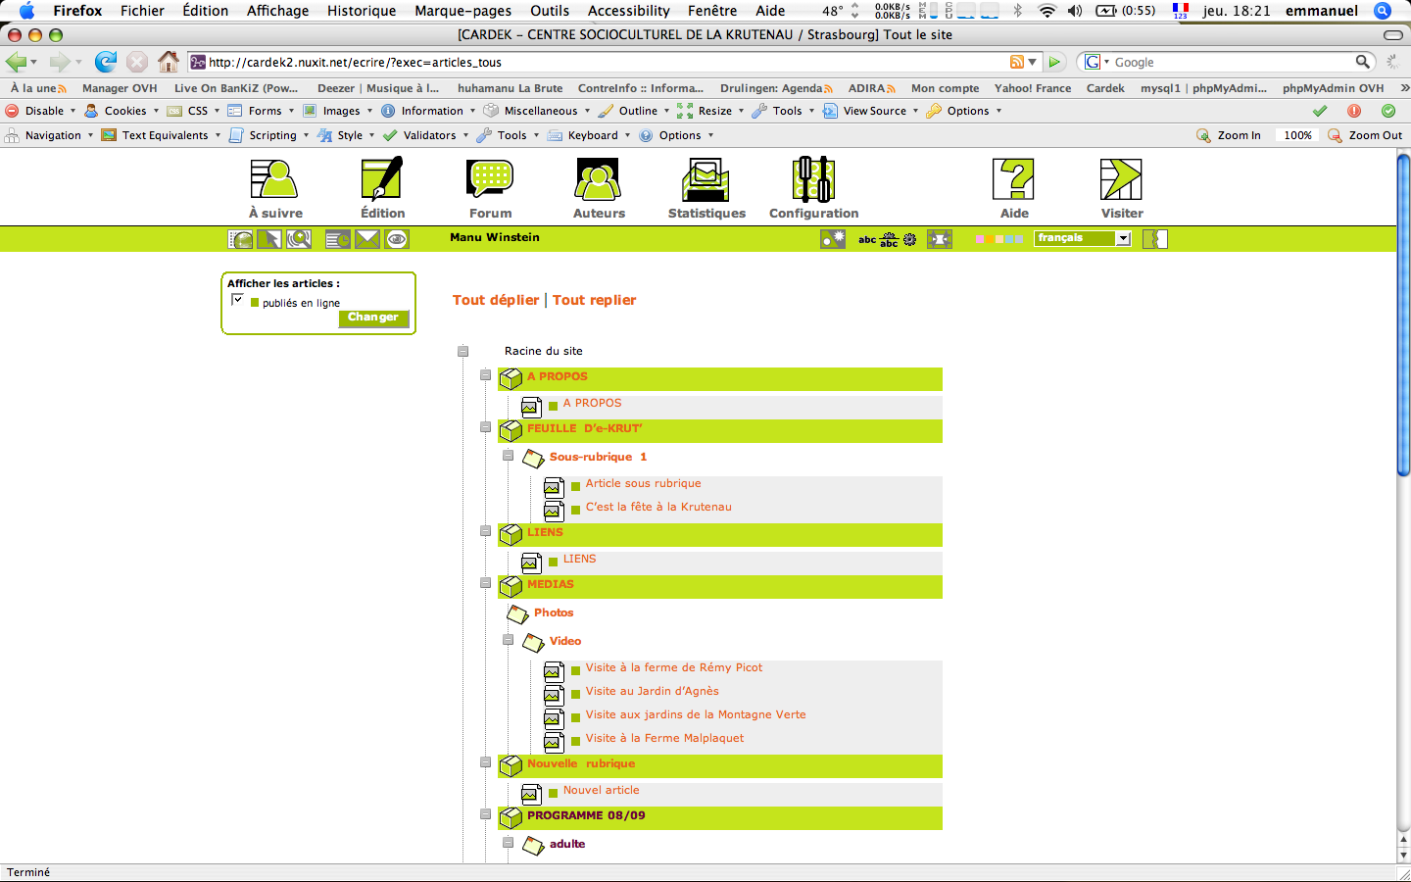1411x882 pixels.
Task: Open the Configuration tools icon
Action: pos(813,180)
